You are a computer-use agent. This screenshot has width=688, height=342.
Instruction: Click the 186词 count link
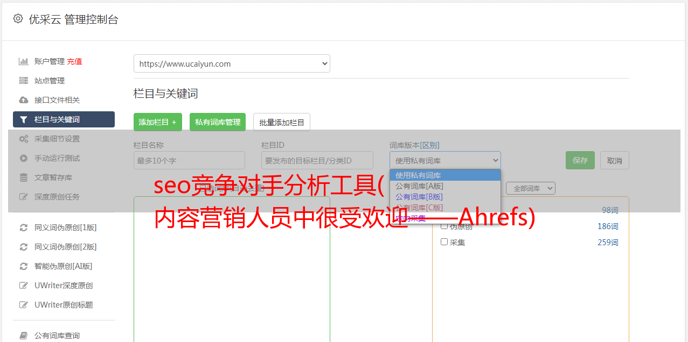(x=608, y=226)
